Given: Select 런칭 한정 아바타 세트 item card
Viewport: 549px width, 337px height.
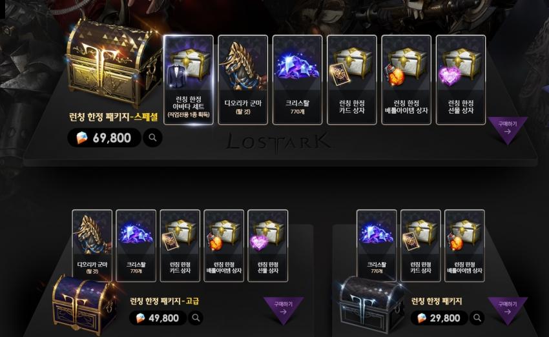Looking at the screenshot, I should [x=189, y=80].
